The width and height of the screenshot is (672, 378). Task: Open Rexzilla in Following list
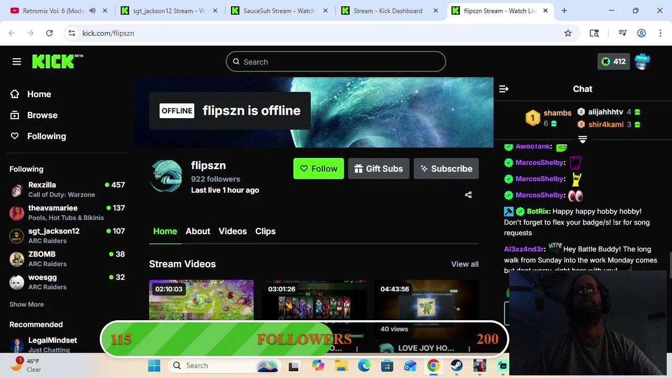click(x=67, y=190)
